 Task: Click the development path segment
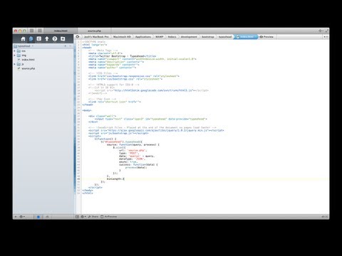189,37
